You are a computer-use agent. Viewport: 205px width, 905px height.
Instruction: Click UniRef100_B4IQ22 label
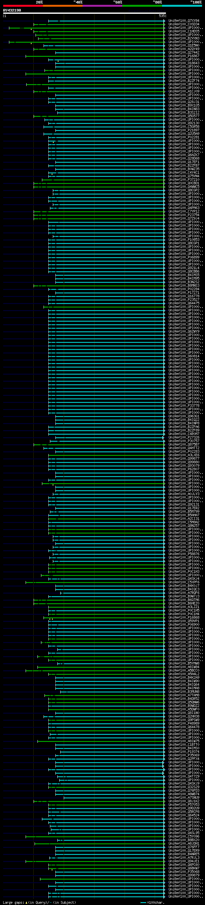click(184, 420)
